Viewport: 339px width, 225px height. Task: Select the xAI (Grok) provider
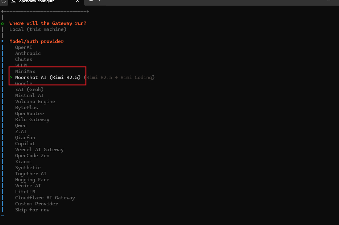point(29,90)
